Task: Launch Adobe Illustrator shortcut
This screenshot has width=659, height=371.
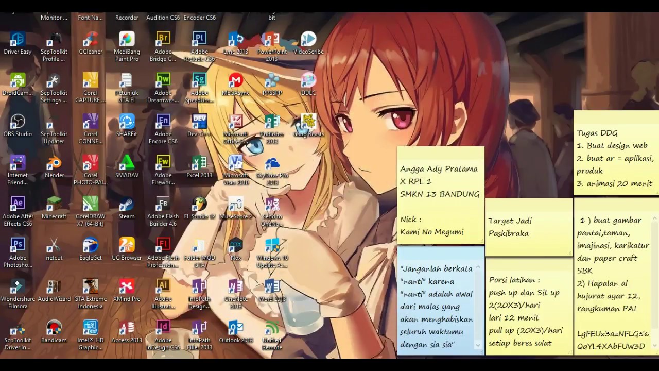Action: [x=163, y=294]
